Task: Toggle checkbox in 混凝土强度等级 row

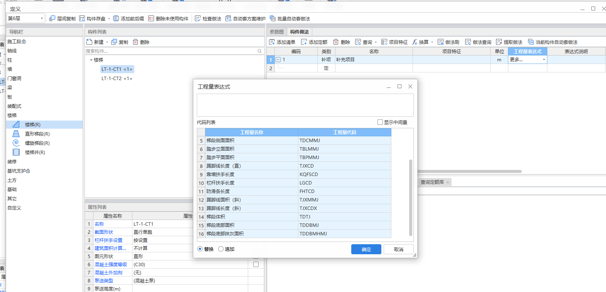Action: coord(256,264)
